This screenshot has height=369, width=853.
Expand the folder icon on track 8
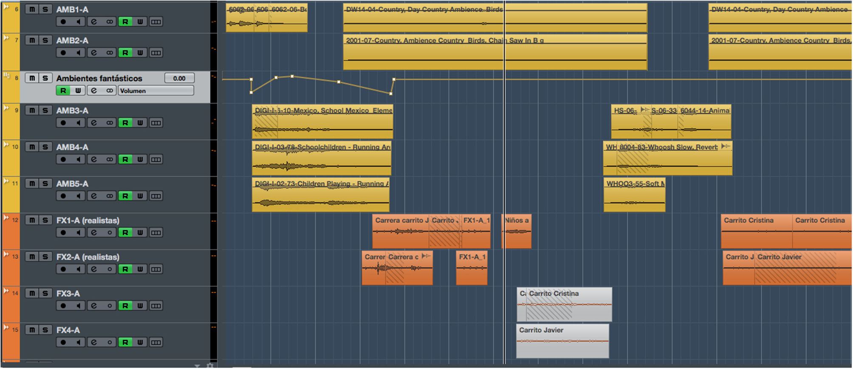click(x=6, y=76)
